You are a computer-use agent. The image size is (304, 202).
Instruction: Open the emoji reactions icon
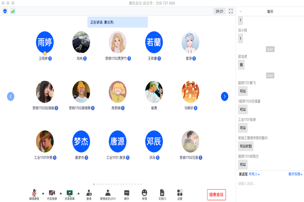click(x=144, y=193)
